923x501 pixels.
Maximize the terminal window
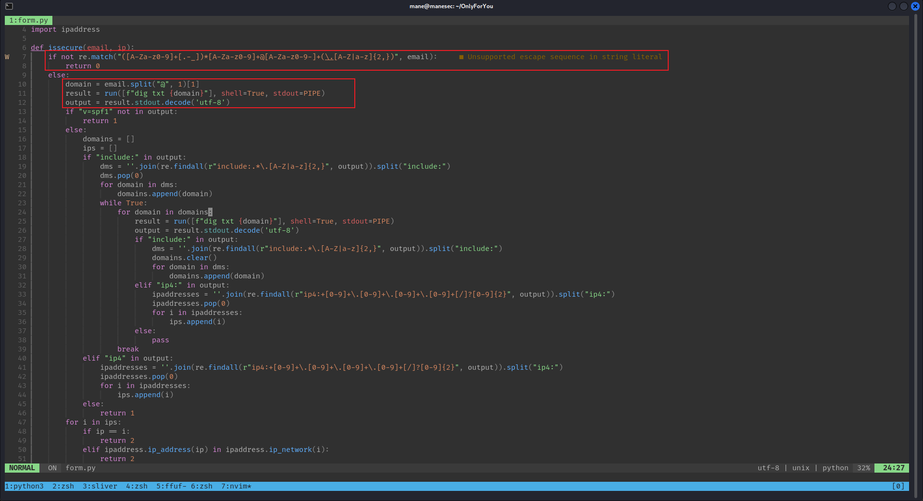tap(904, 6)
